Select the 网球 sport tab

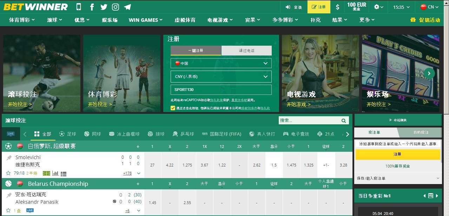(x=93, y=134)
